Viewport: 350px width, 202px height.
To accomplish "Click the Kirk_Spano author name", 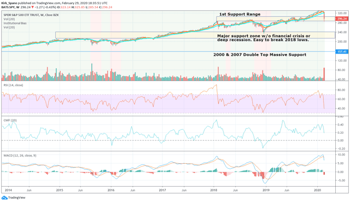I will point(9,3).
